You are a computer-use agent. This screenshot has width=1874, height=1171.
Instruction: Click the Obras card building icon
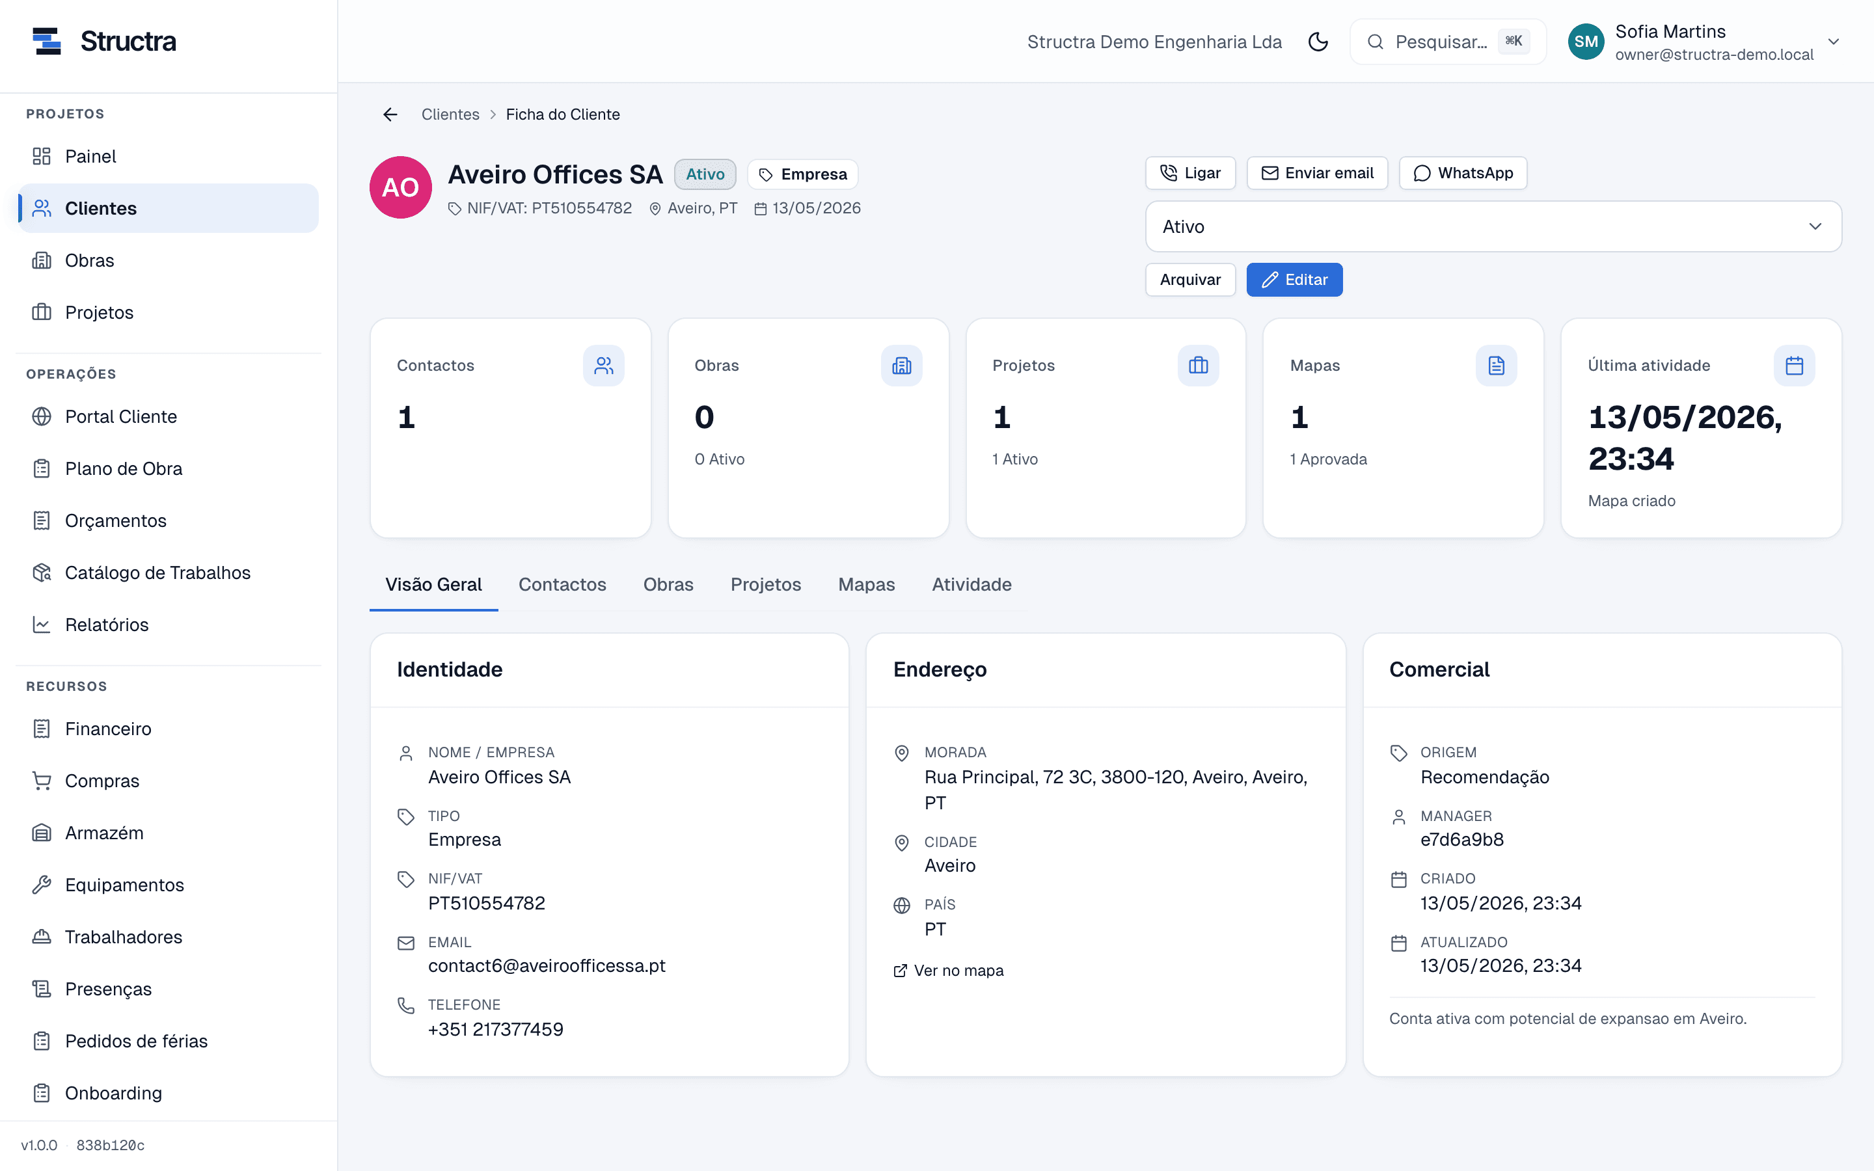pyautogui.click(x=901, y=366)
